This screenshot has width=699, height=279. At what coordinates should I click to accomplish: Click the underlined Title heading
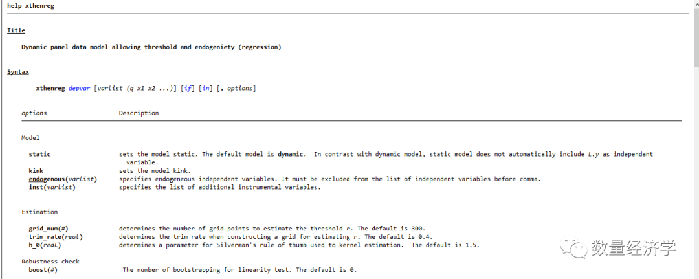[16, 30]
